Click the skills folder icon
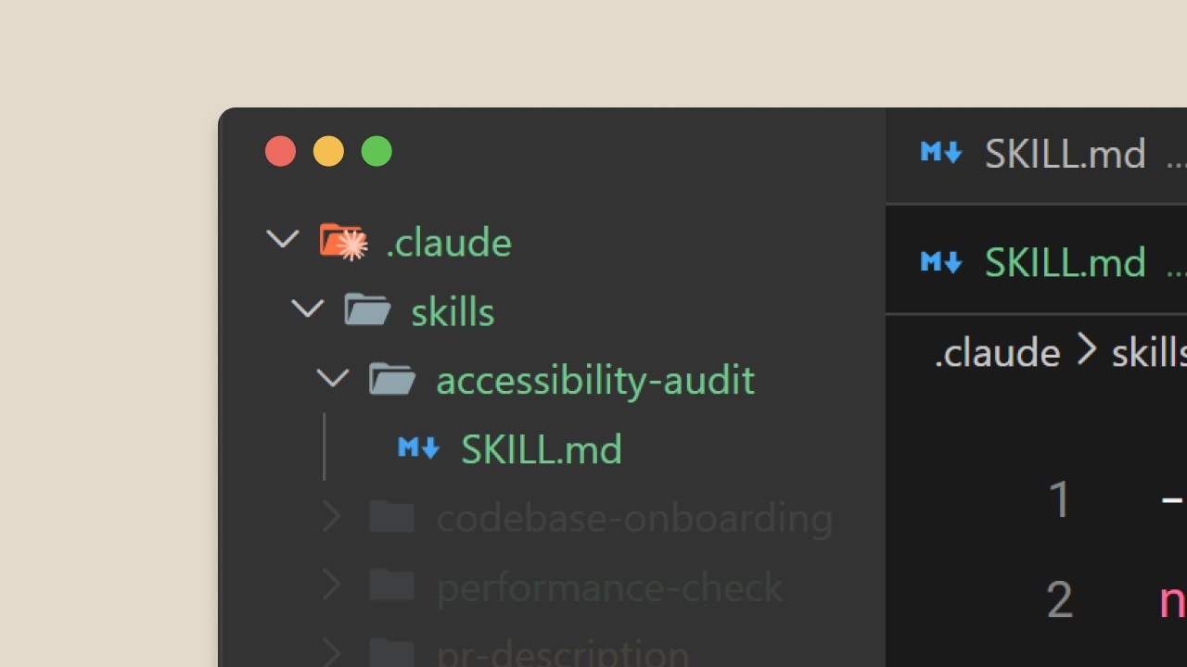This screenshot has width=1187, height=667. pyautogui.click(x=367, y=309)
